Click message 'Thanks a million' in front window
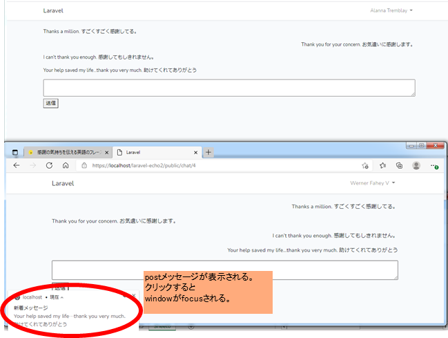 (344, 207)
